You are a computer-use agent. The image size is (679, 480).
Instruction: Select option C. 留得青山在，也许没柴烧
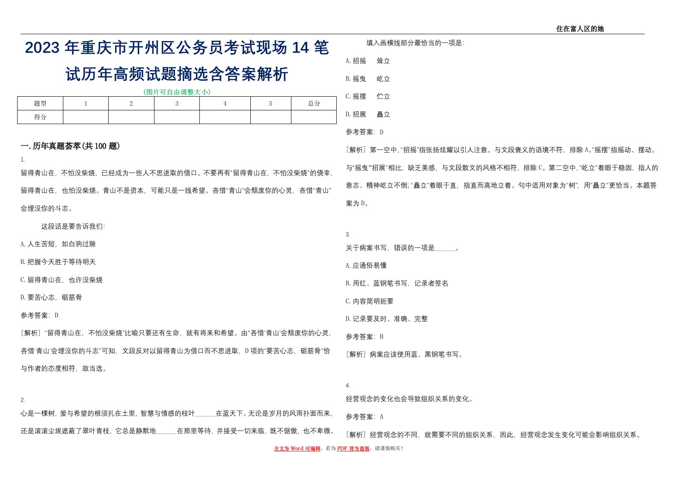[x=62, y=280]
